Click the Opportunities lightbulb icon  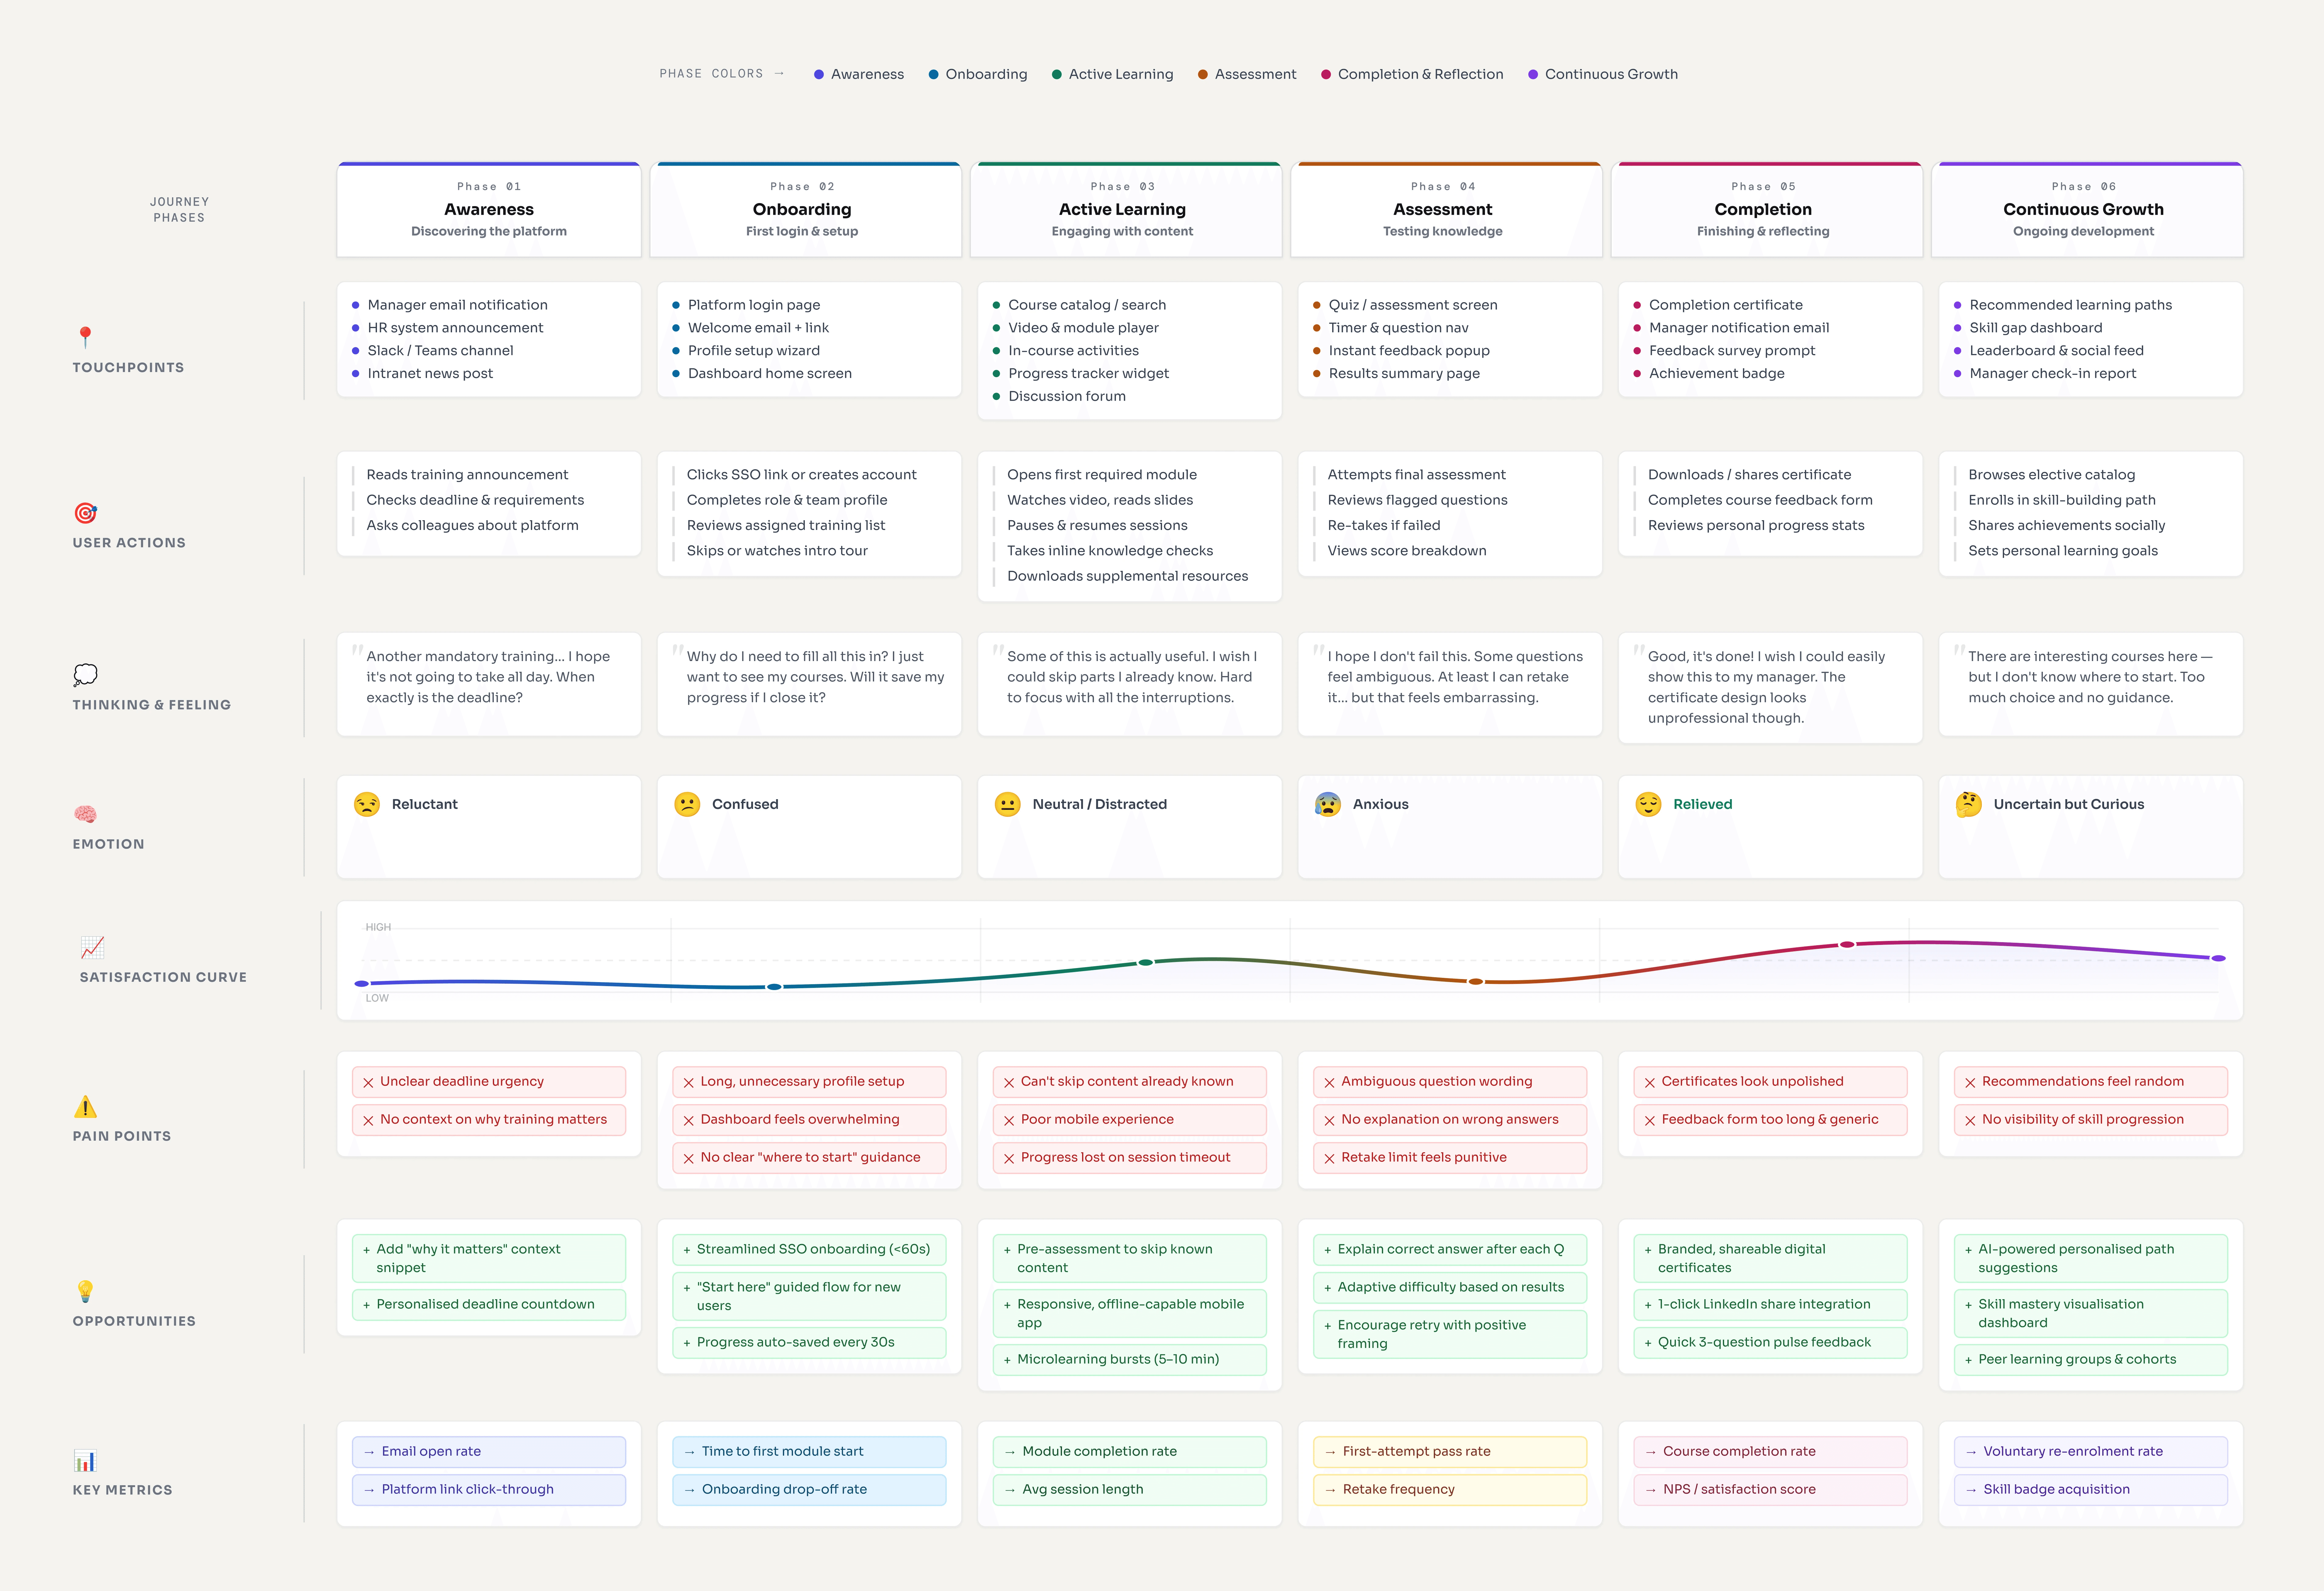[x=85, y=1291]
